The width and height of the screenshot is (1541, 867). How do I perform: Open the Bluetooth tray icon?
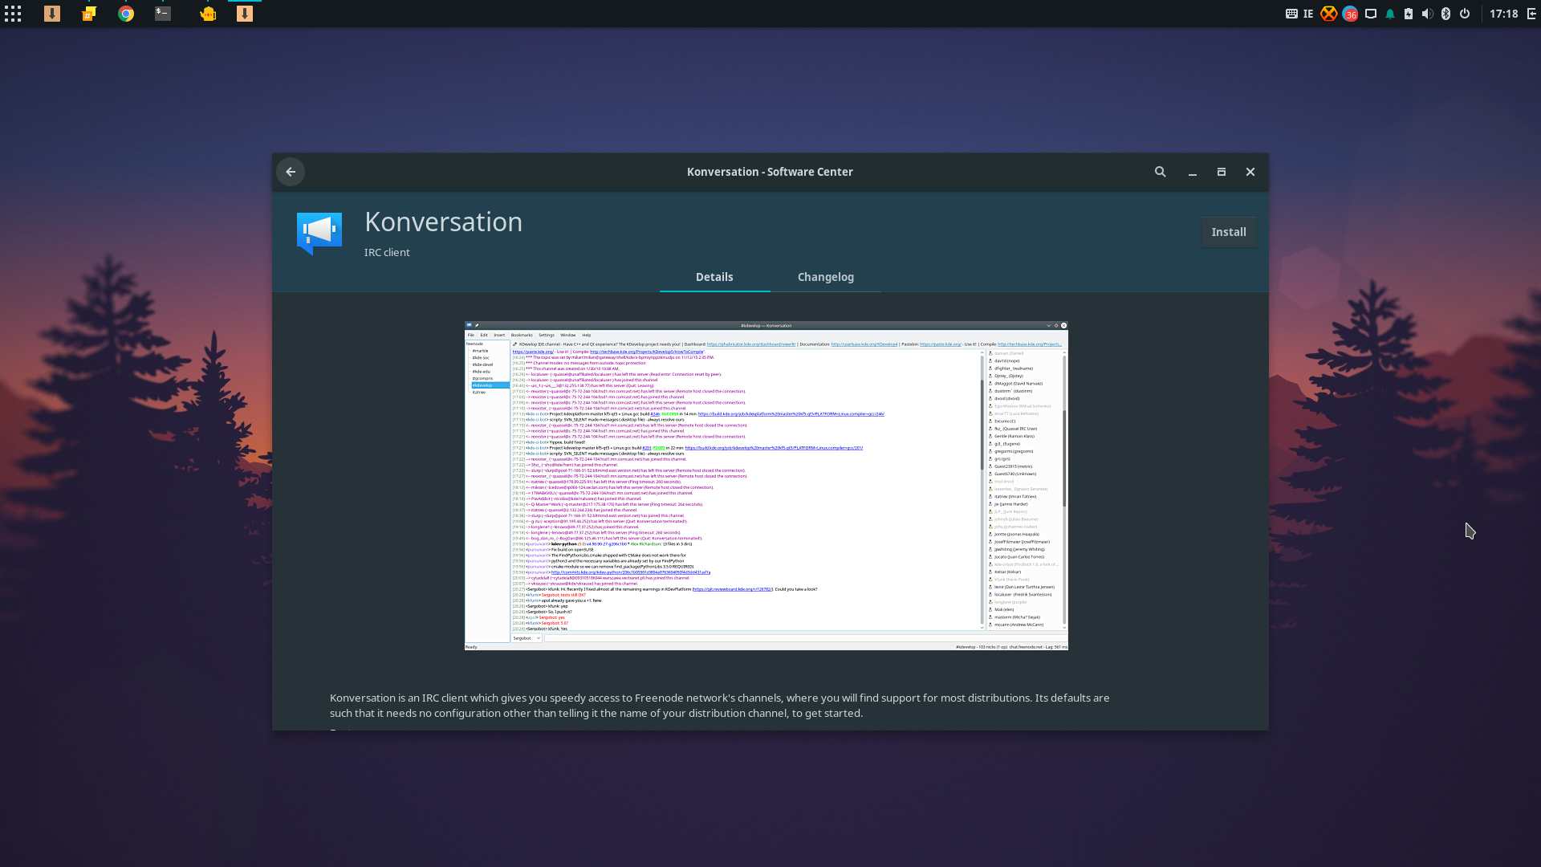[x=1446, y=14]
